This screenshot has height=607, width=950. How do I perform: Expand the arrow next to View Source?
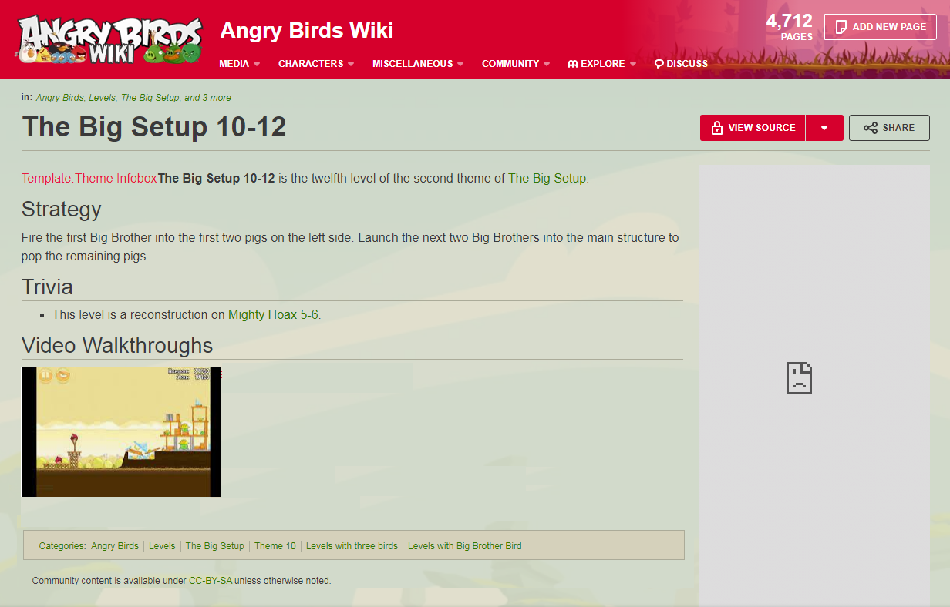tap(824, 128)
